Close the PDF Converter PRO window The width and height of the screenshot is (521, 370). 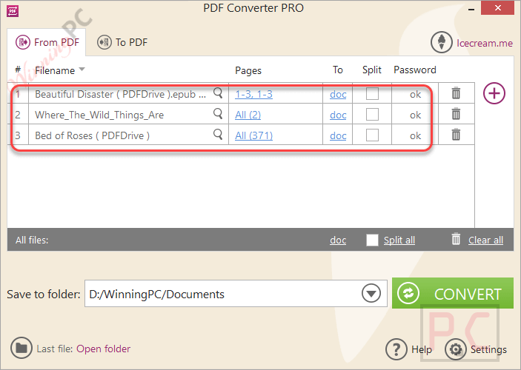coord(497,7)
